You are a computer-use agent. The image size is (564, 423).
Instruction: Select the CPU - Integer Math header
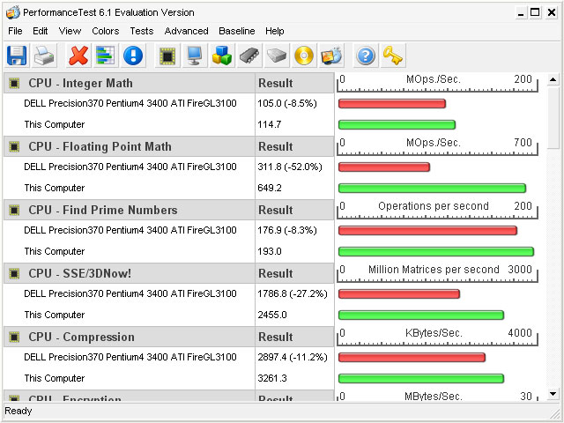pos(130,83)
